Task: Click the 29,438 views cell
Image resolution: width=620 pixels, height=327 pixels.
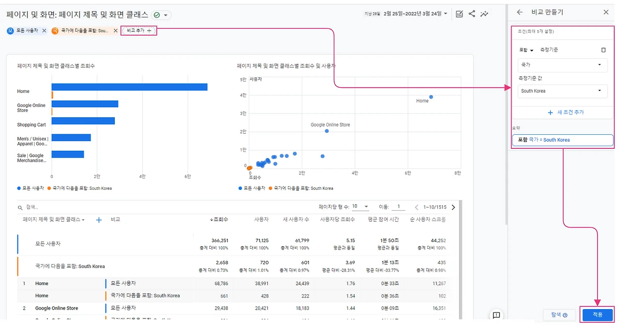Action: tap(220, 308)
